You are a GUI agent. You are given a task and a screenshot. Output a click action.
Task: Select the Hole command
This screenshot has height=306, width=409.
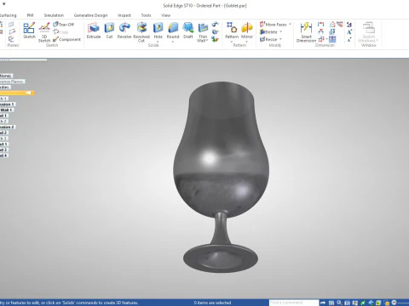158,31
